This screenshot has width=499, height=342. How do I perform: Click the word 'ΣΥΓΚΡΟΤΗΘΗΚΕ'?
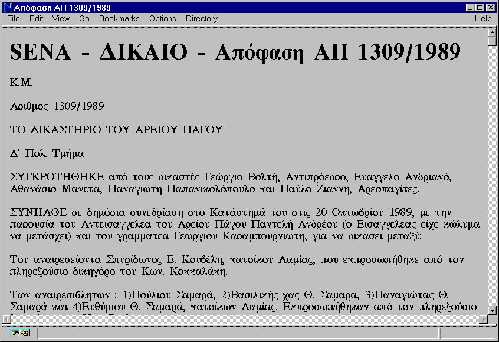[57, 177]
